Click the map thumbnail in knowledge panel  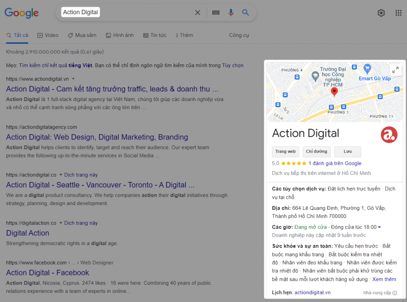pyautogui.click(x=335, y=92)
